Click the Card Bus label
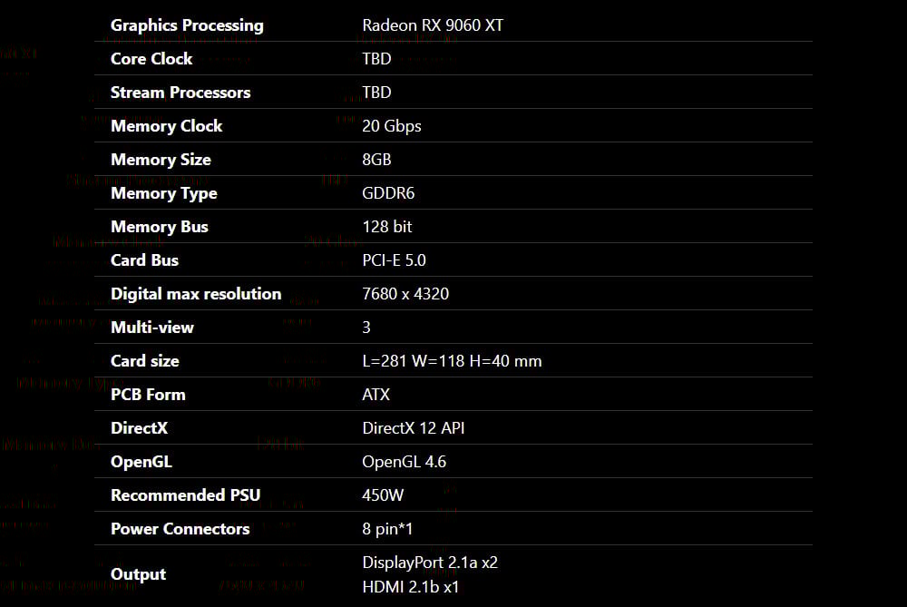This screenshot has height=607, width=907. point(144,260)
